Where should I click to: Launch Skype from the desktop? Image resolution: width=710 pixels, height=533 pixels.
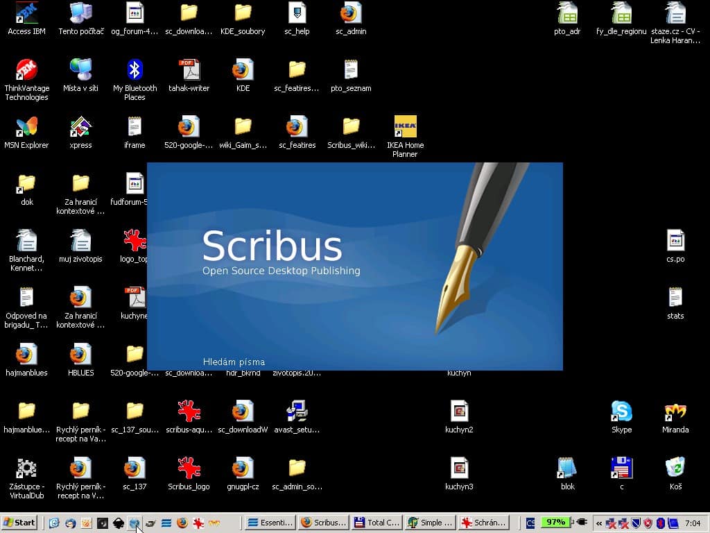pos(622,416)
